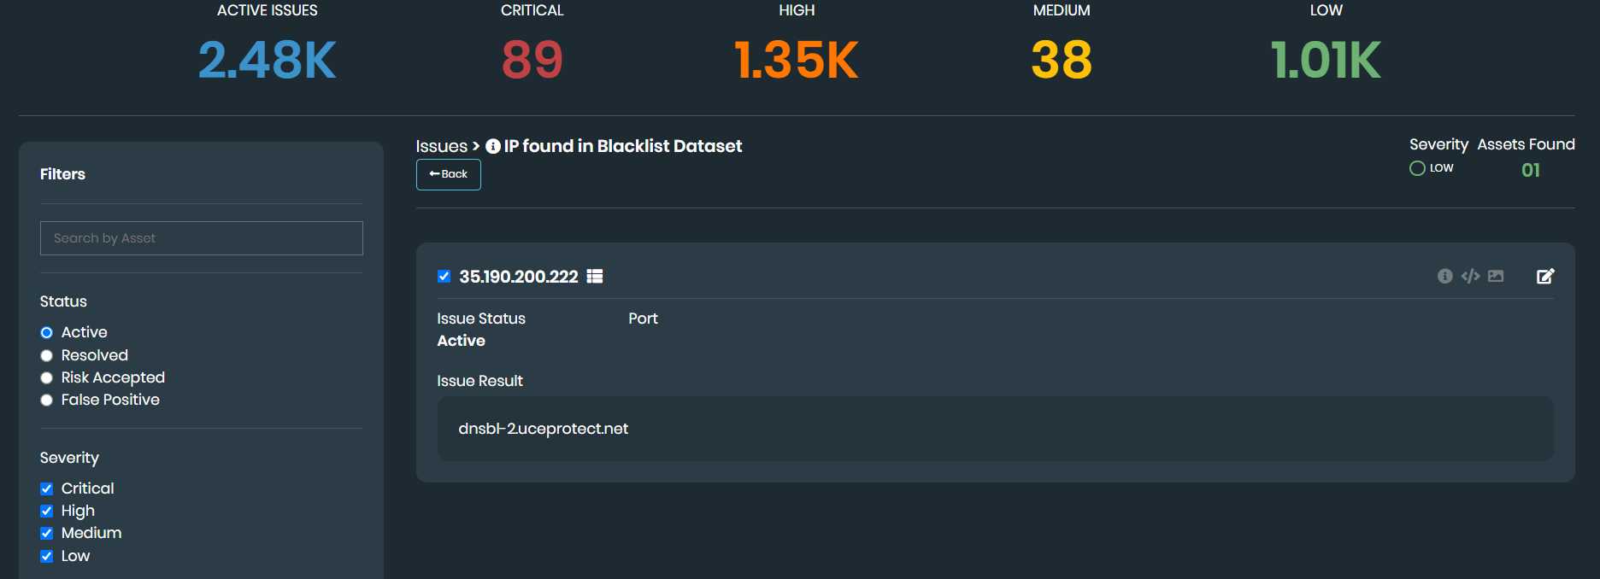Click the edit pencil icon on the issue card
1600x579 pixels.
(1545, 276)
